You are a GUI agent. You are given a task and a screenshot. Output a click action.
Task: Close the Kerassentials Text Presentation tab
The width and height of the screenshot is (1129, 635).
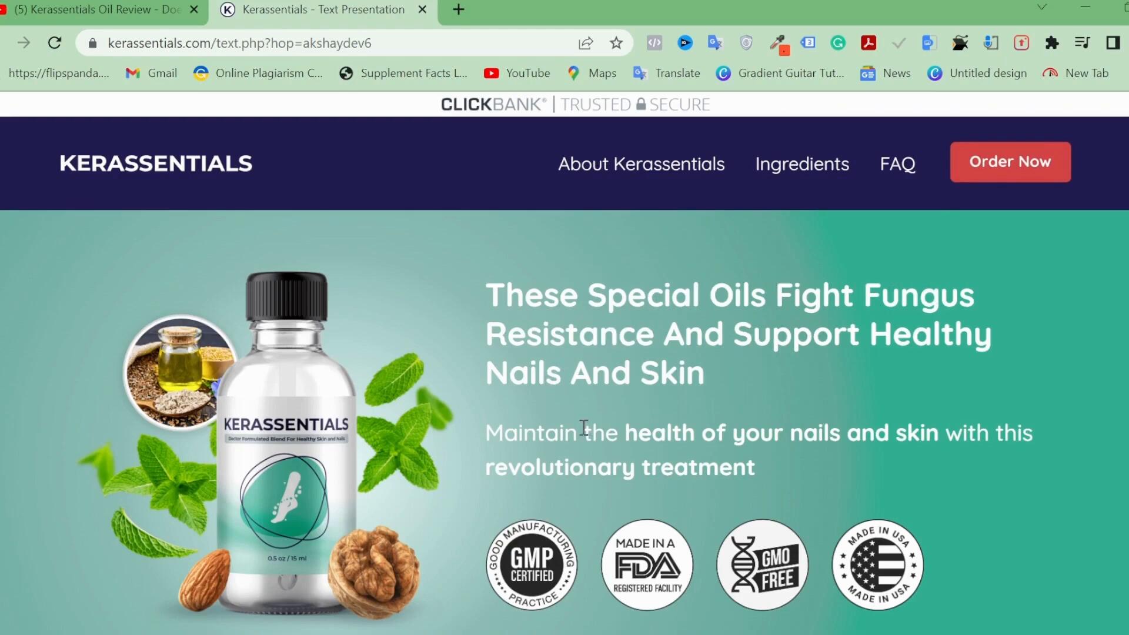pos(422,9)
